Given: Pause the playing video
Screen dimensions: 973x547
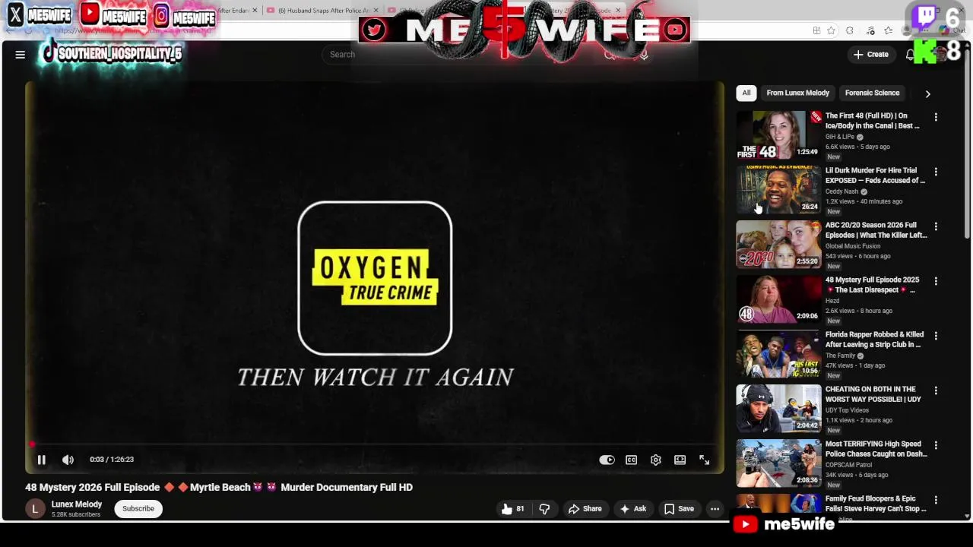Looking at the screenshot, I should tap(41, 460).
